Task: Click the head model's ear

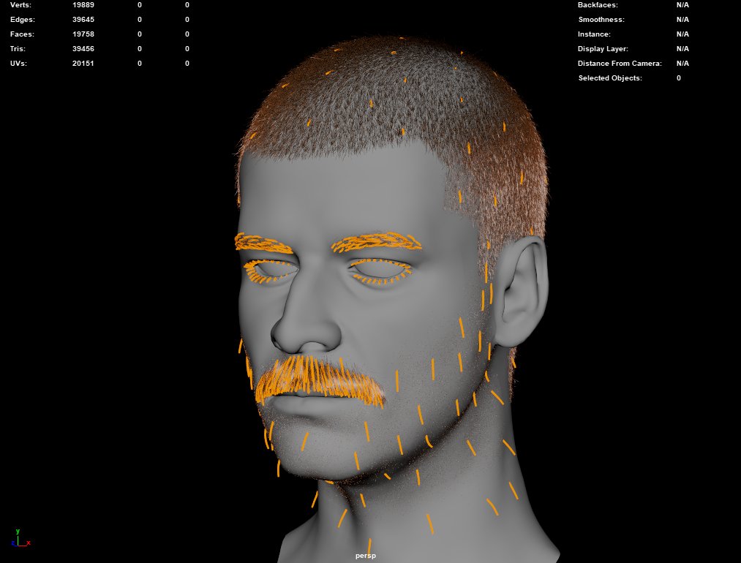Action: pyautogui.click(x=522, y=292)
